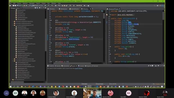Switch to the Adresse.java editor tab

point(63,9)
